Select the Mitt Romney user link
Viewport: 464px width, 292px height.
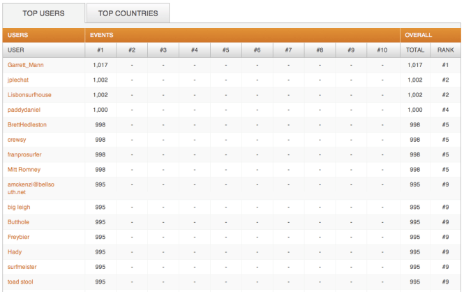(24, 169)
